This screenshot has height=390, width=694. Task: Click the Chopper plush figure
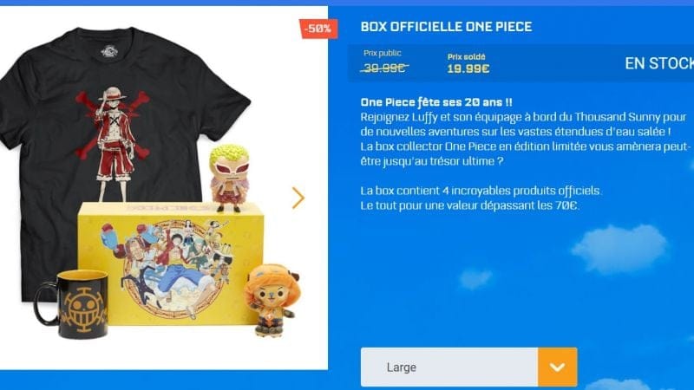pyautogui.click(x=272, y=300)
